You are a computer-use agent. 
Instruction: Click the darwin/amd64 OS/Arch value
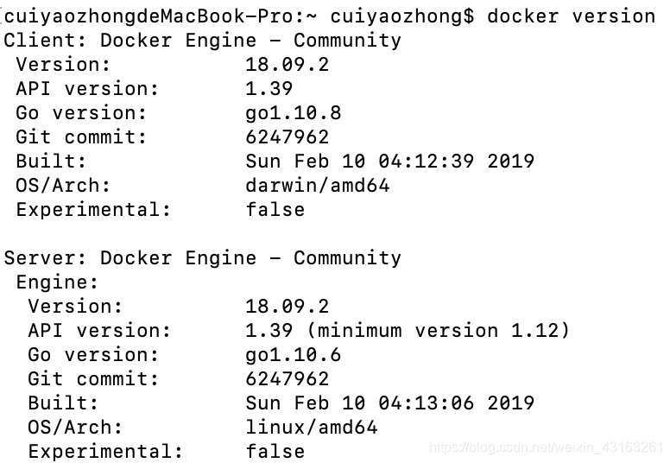coord(318,186)
